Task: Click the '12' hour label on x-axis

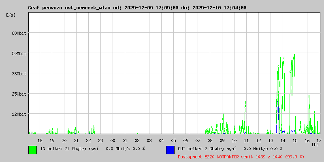Action: [258, 141]
